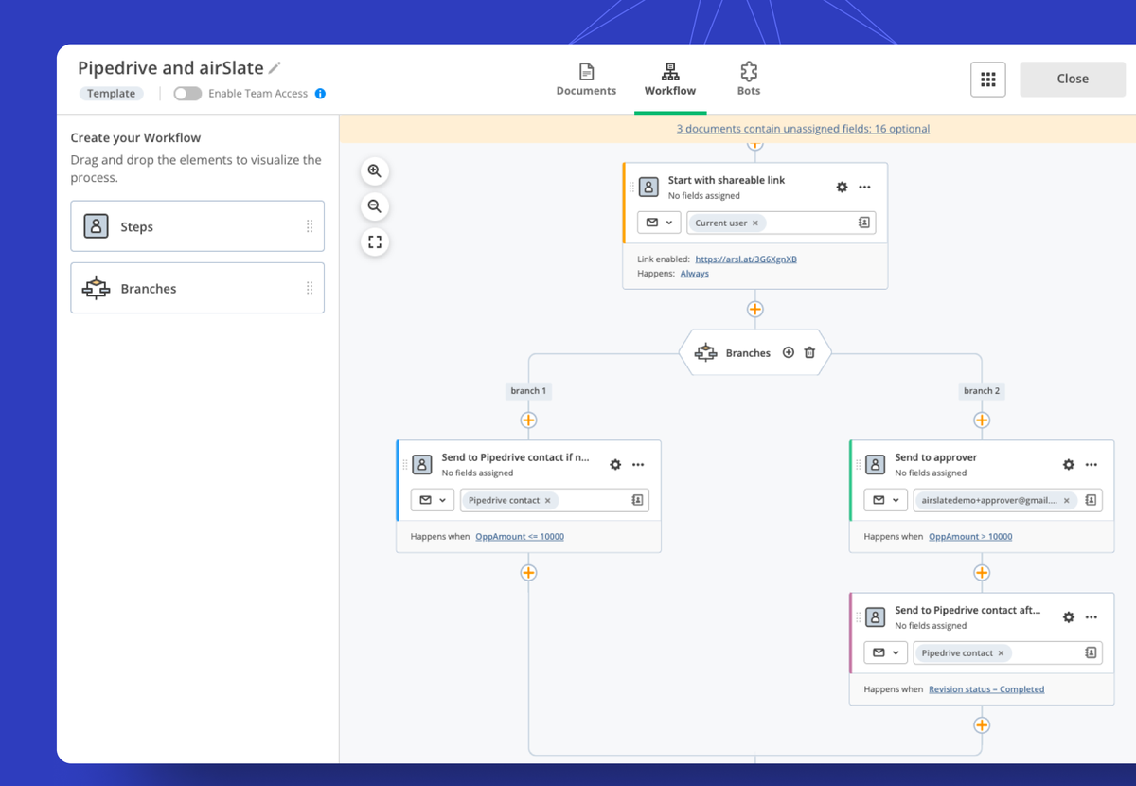Edit the Pipedrive and airSlate title pencil icon
The width and height of the screenshot is (1136, 786).
tap(275, 68)
